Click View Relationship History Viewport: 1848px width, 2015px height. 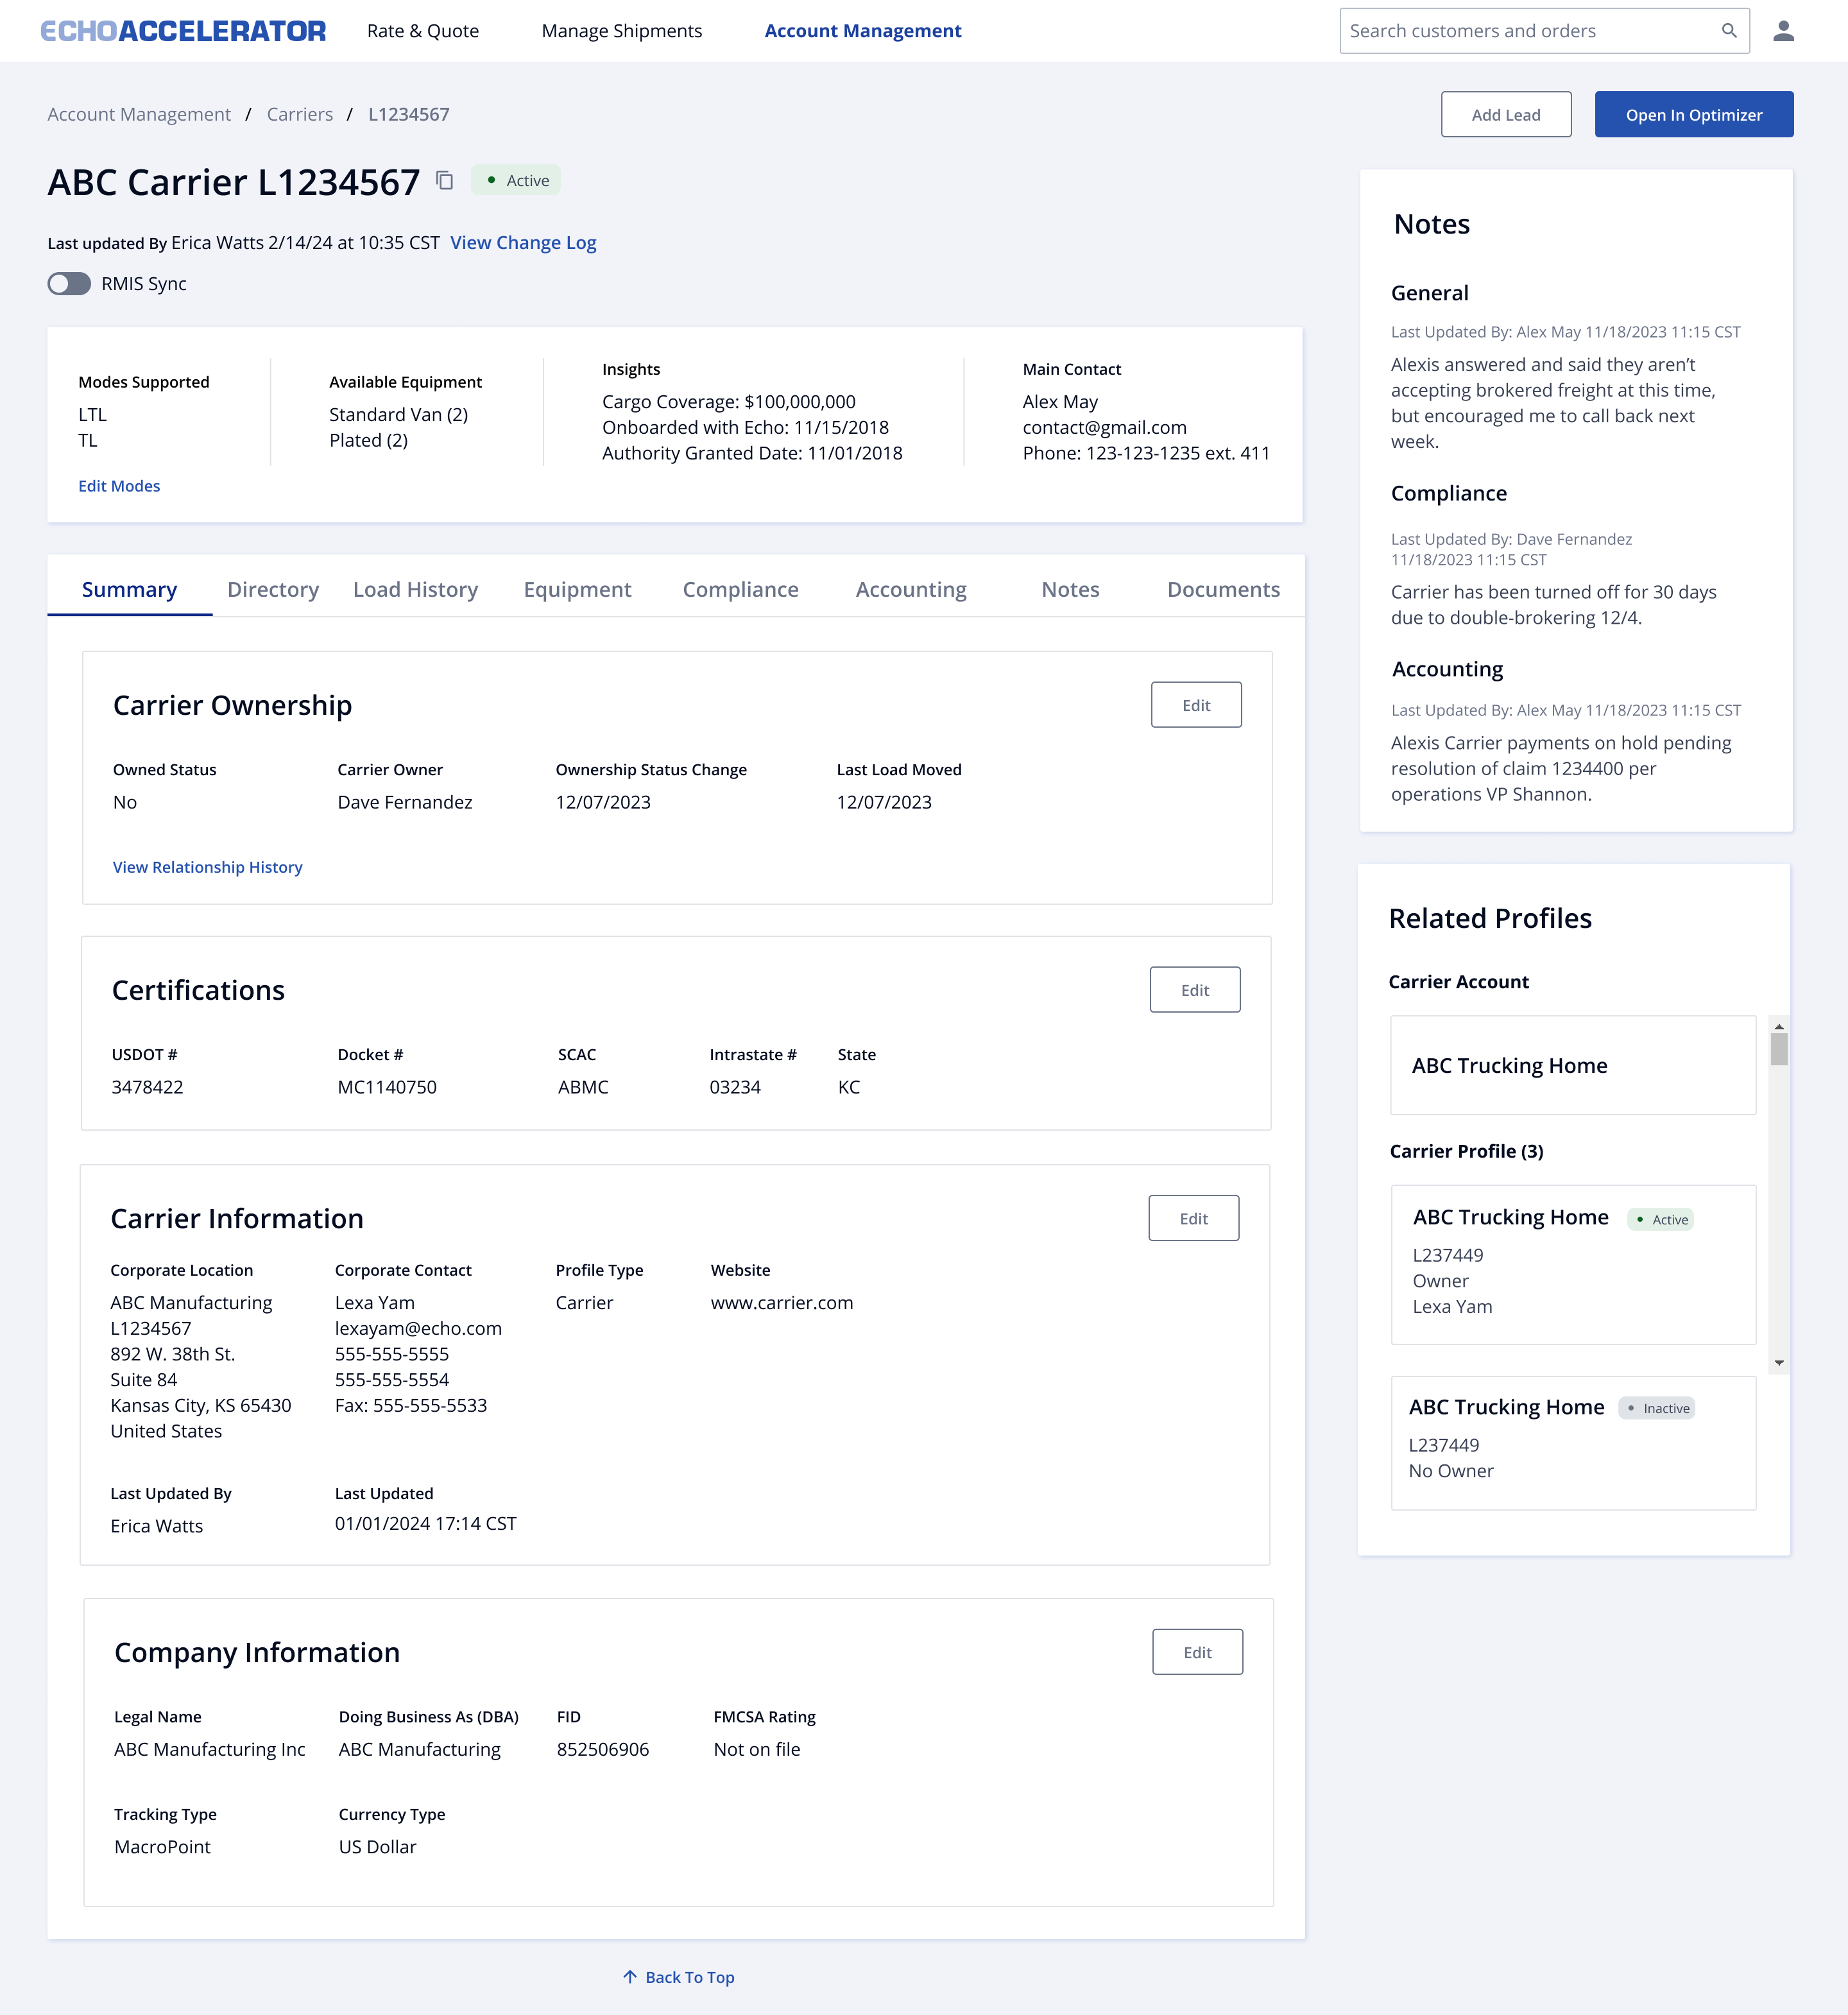coord(207,867)
